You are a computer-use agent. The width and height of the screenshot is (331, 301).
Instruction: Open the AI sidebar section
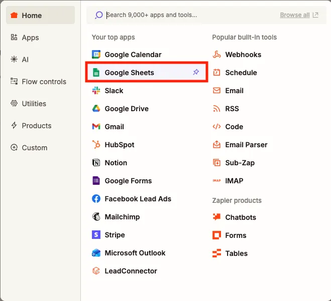pyautogui.click(x=40, y=60)
